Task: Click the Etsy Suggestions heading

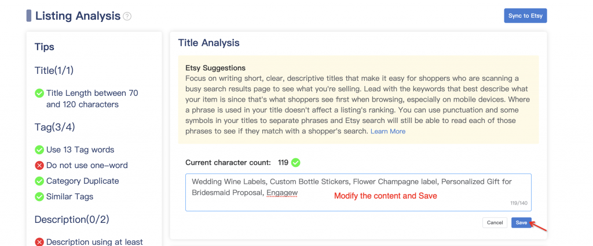Action: 215,68
